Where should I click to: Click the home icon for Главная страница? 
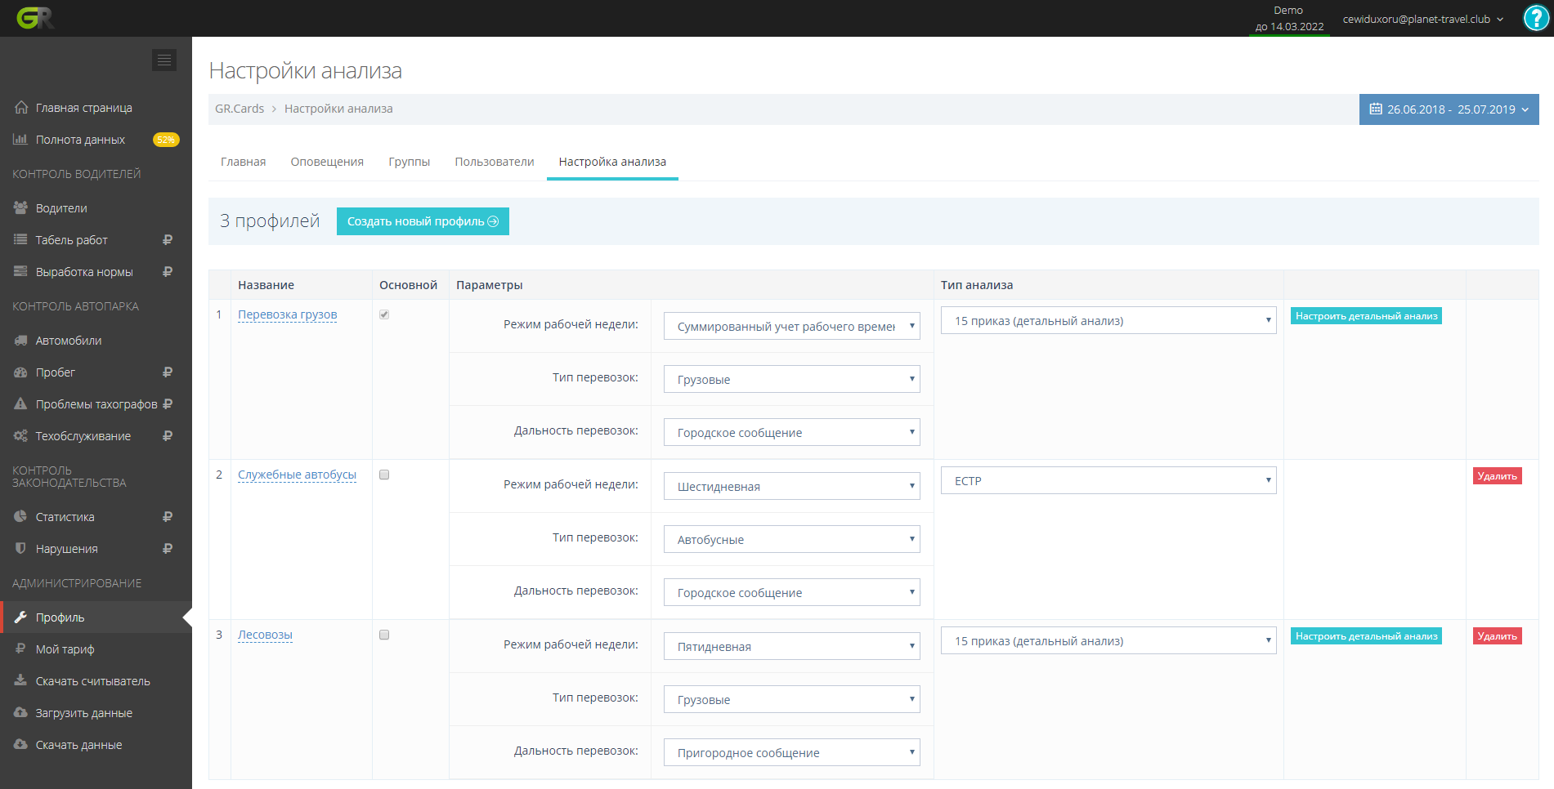21,108
